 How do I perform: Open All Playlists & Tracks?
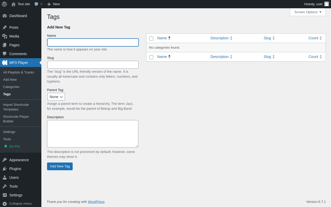(19, 72)
